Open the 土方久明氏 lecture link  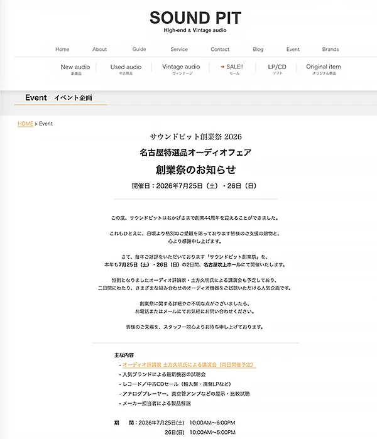point(189,364)
